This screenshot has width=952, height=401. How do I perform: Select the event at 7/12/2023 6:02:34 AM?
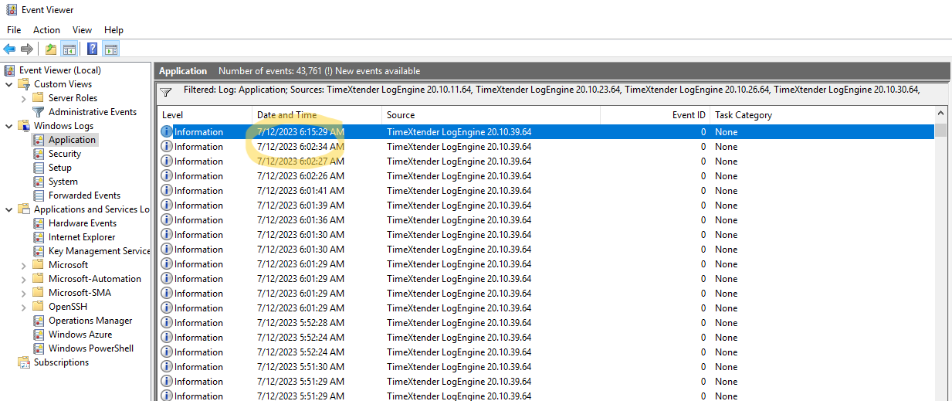click(x=546, y=147)
